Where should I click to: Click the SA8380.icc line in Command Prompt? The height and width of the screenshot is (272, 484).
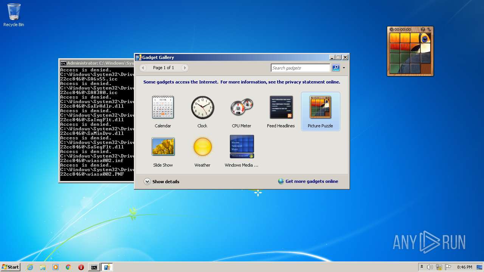pos(89,93)
